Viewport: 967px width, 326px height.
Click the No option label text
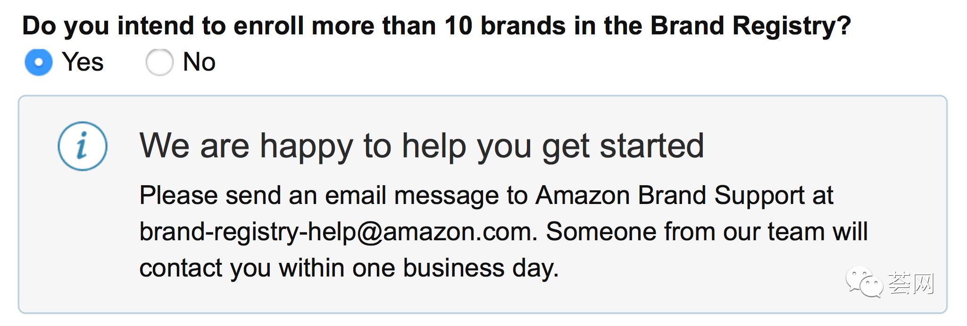click(x=199, y=62)
